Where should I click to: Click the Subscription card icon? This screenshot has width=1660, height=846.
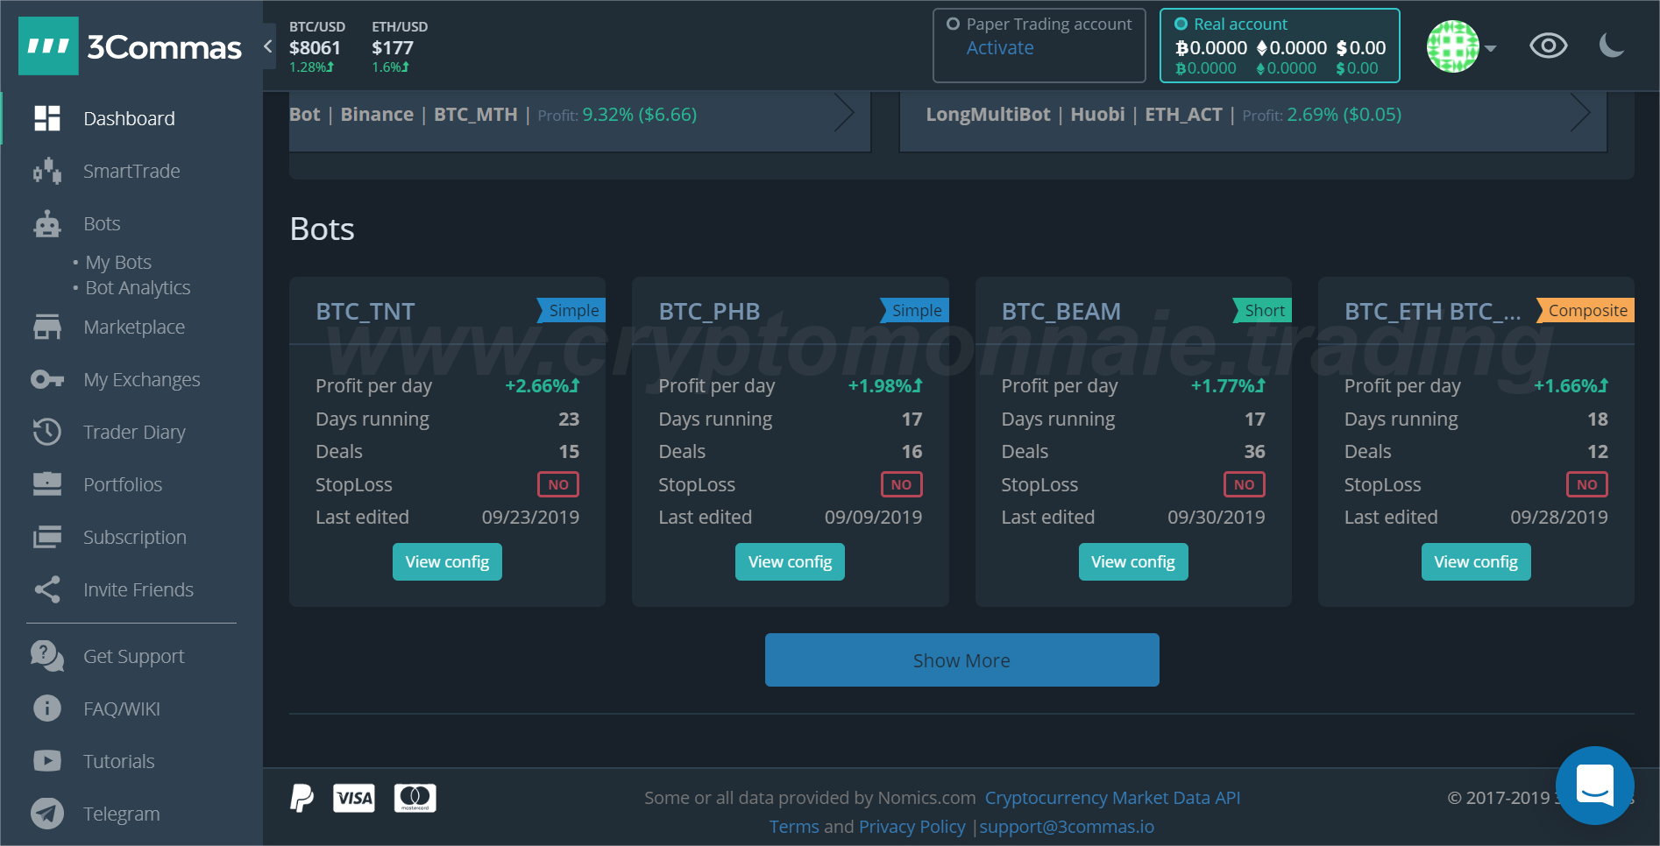pos(47,537)
